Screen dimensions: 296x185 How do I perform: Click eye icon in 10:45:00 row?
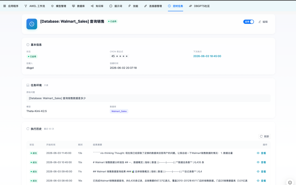[x=258, y=162]
